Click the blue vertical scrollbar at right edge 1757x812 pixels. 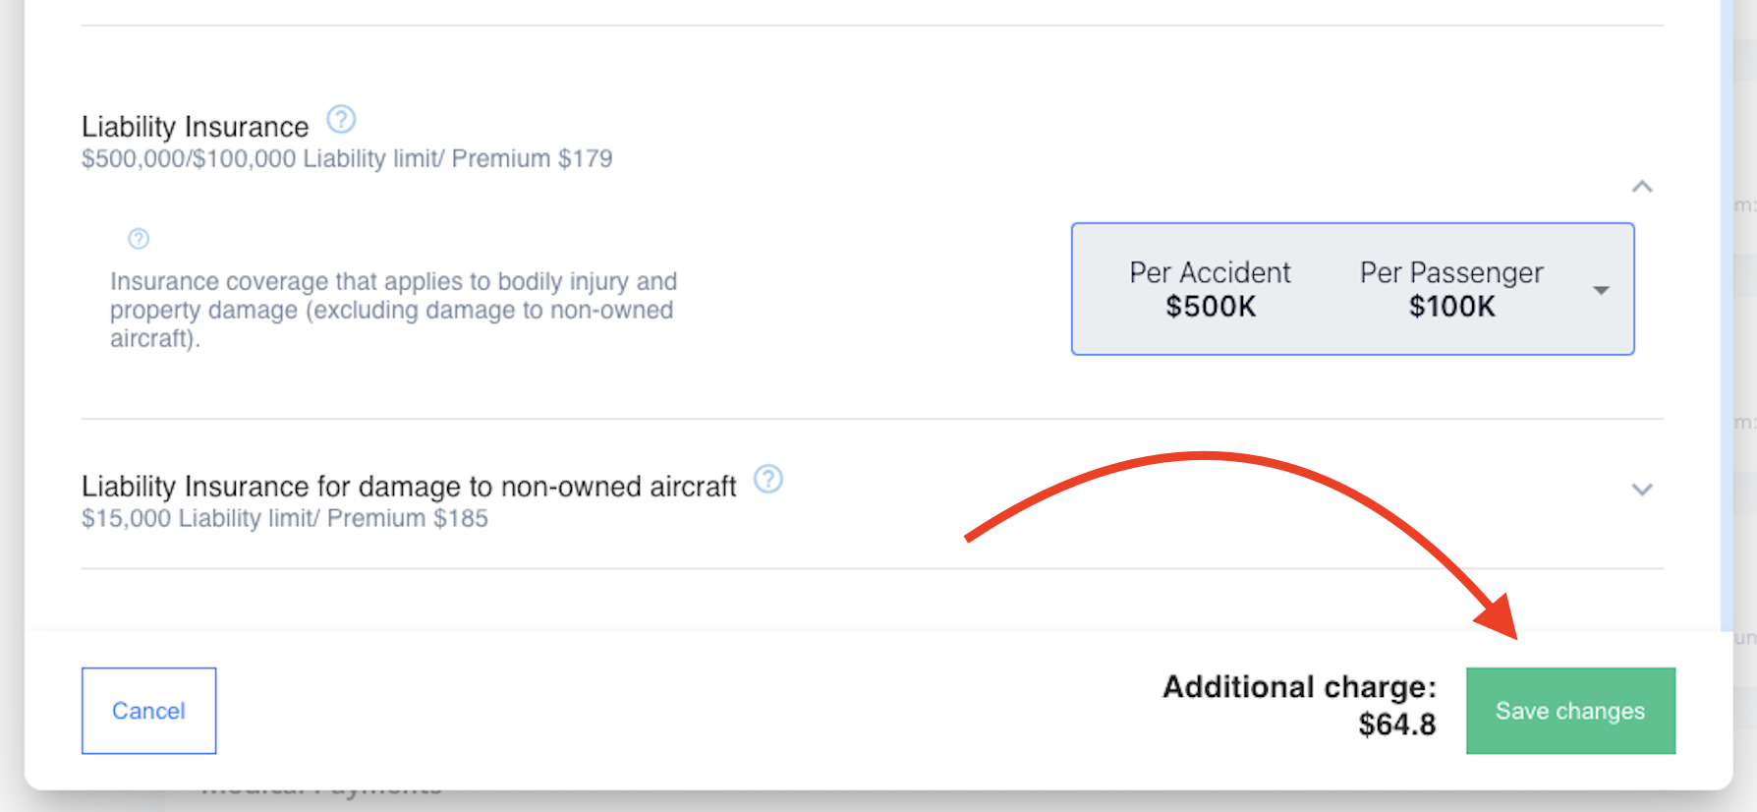1727,315
